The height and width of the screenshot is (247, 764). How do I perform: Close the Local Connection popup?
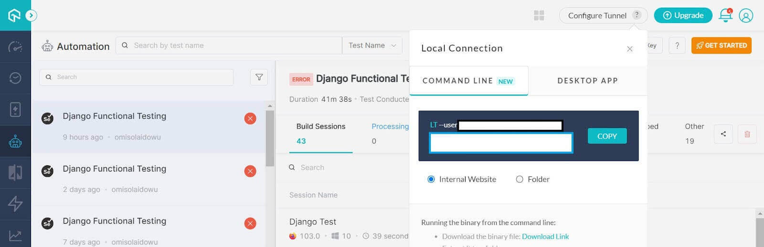(630, 49)
